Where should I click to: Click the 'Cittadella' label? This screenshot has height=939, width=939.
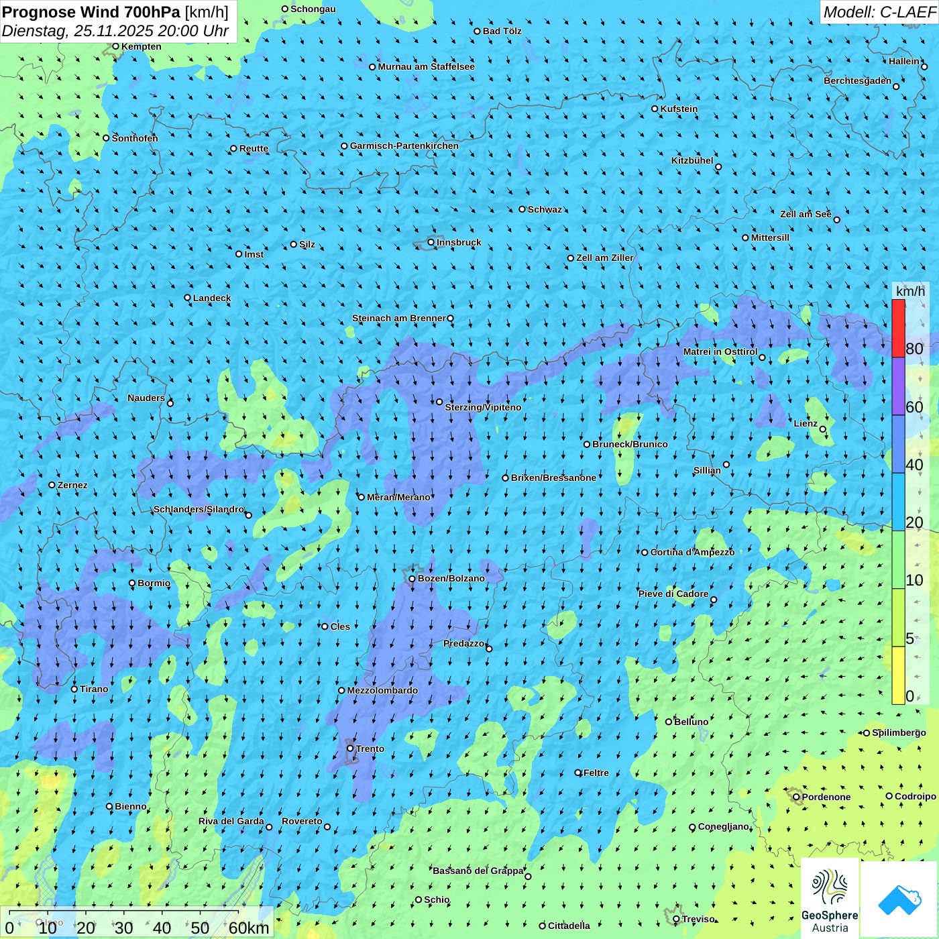pyautogui.click(x=569, y=926)
